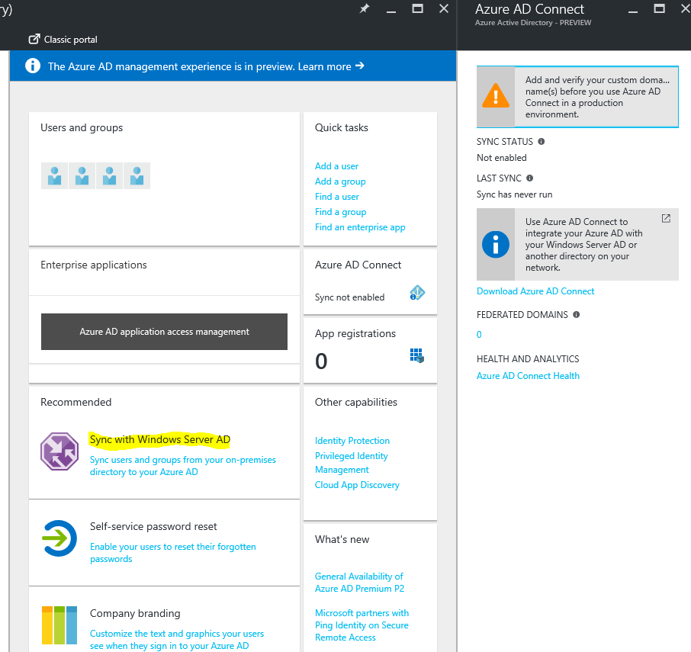The height and width of the screenshot is (652, 691).
Task: Open Find an enterprise app
Action: pos(360,227)
